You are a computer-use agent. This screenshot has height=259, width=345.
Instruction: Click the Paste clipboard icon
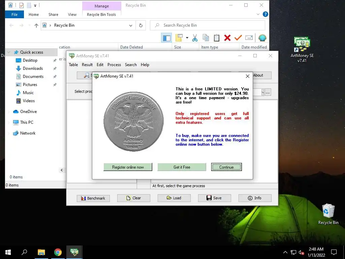[217, 38]
